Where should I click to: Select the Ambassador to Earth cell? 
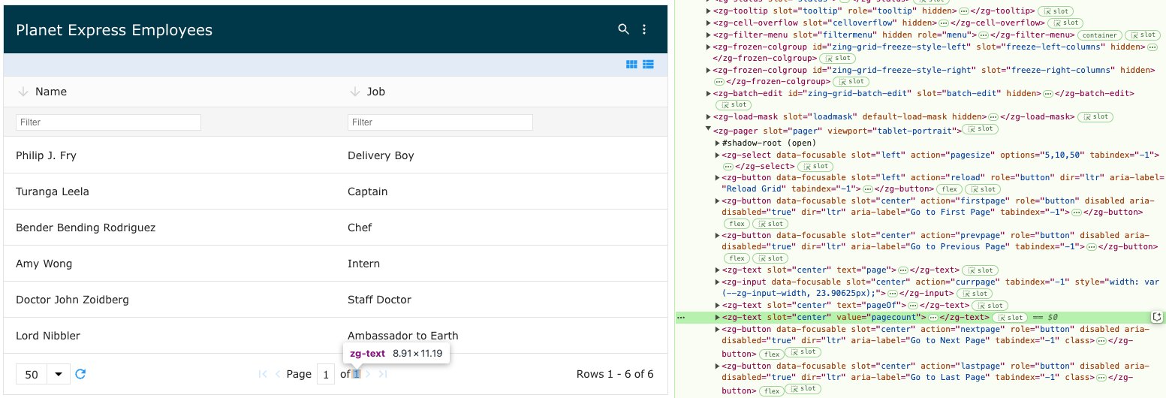[x=502, y=336]
